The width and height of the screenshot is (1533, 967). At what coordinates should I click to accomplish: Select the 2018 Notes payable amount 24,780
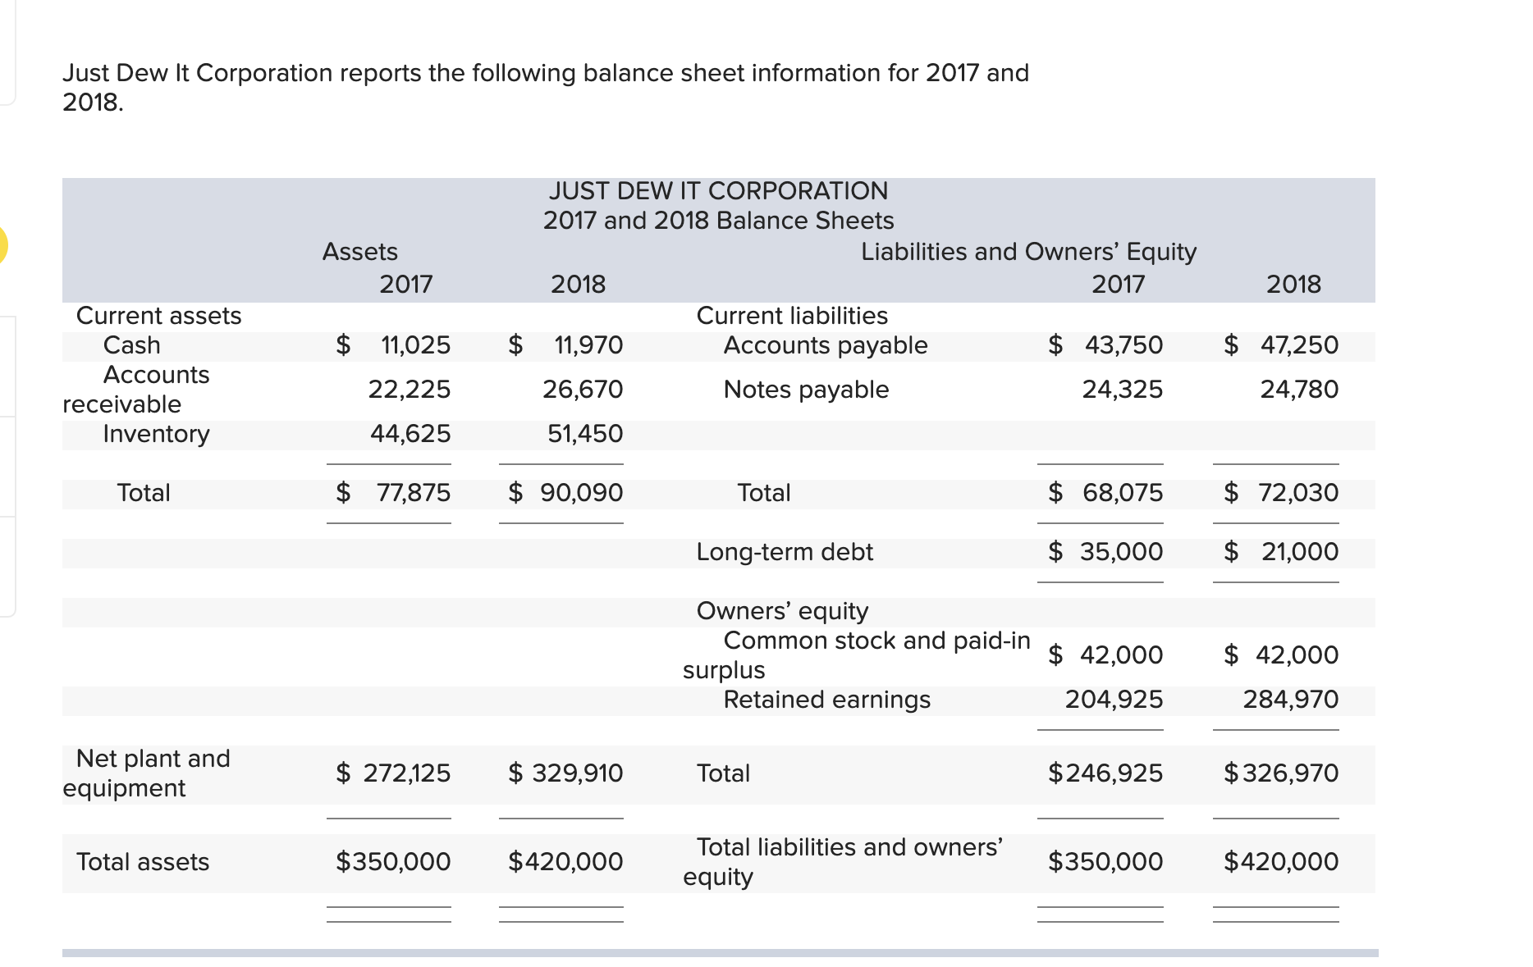coord(1299,390)
